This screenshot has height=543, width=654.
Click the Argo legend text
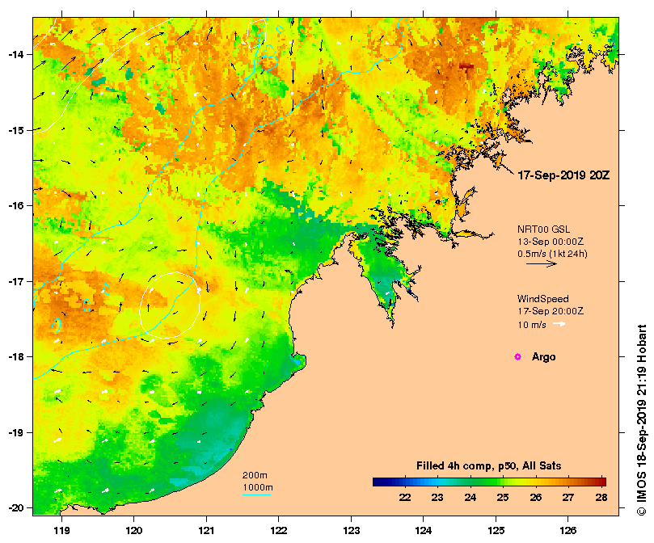coord(543,357)
